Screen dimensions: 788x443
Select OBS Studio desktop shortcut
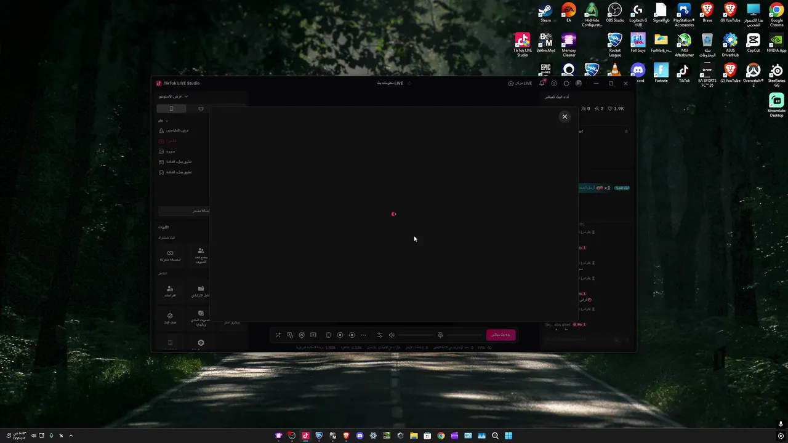click(615, 13)
